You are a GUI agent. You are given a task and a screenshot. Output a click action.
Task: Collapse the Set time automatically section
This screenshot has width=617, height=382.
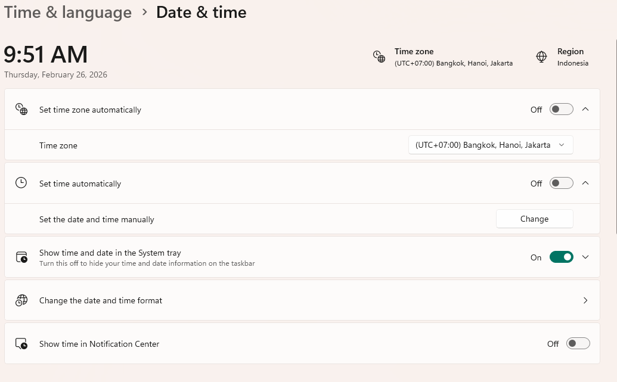click(x=585, y=184)
